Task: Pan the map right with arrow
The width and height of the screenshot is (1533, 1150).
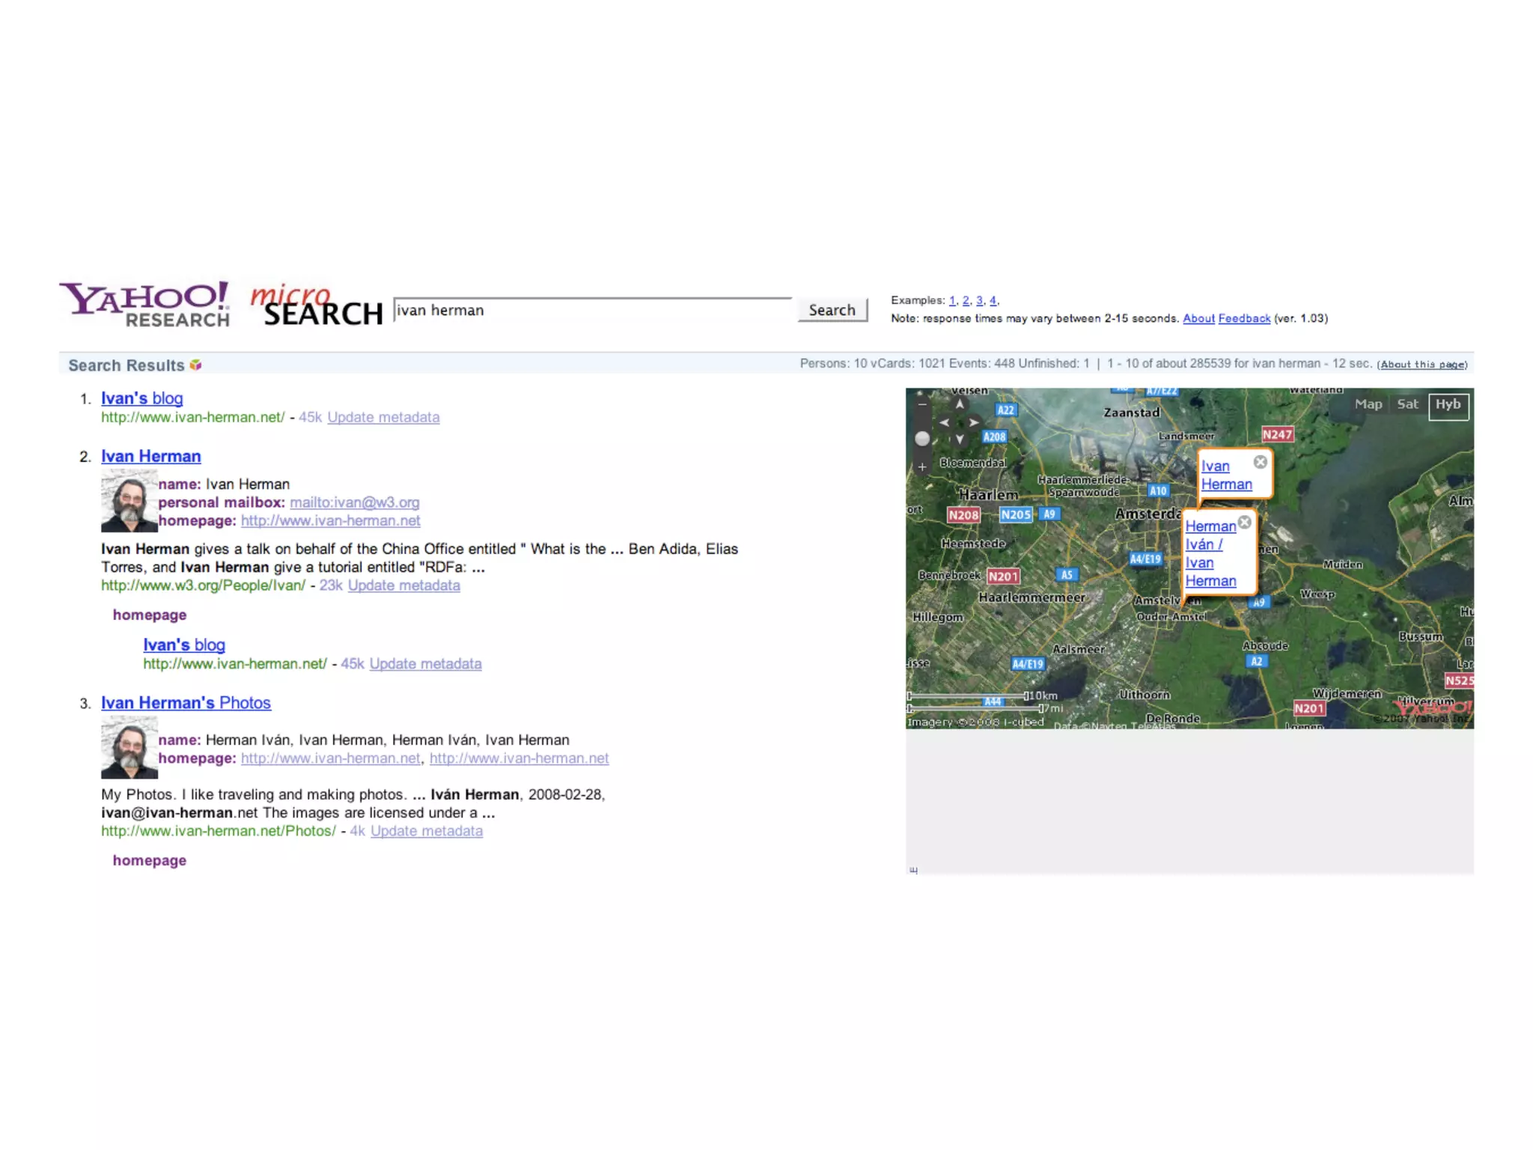Action: (x=974, y=422)
